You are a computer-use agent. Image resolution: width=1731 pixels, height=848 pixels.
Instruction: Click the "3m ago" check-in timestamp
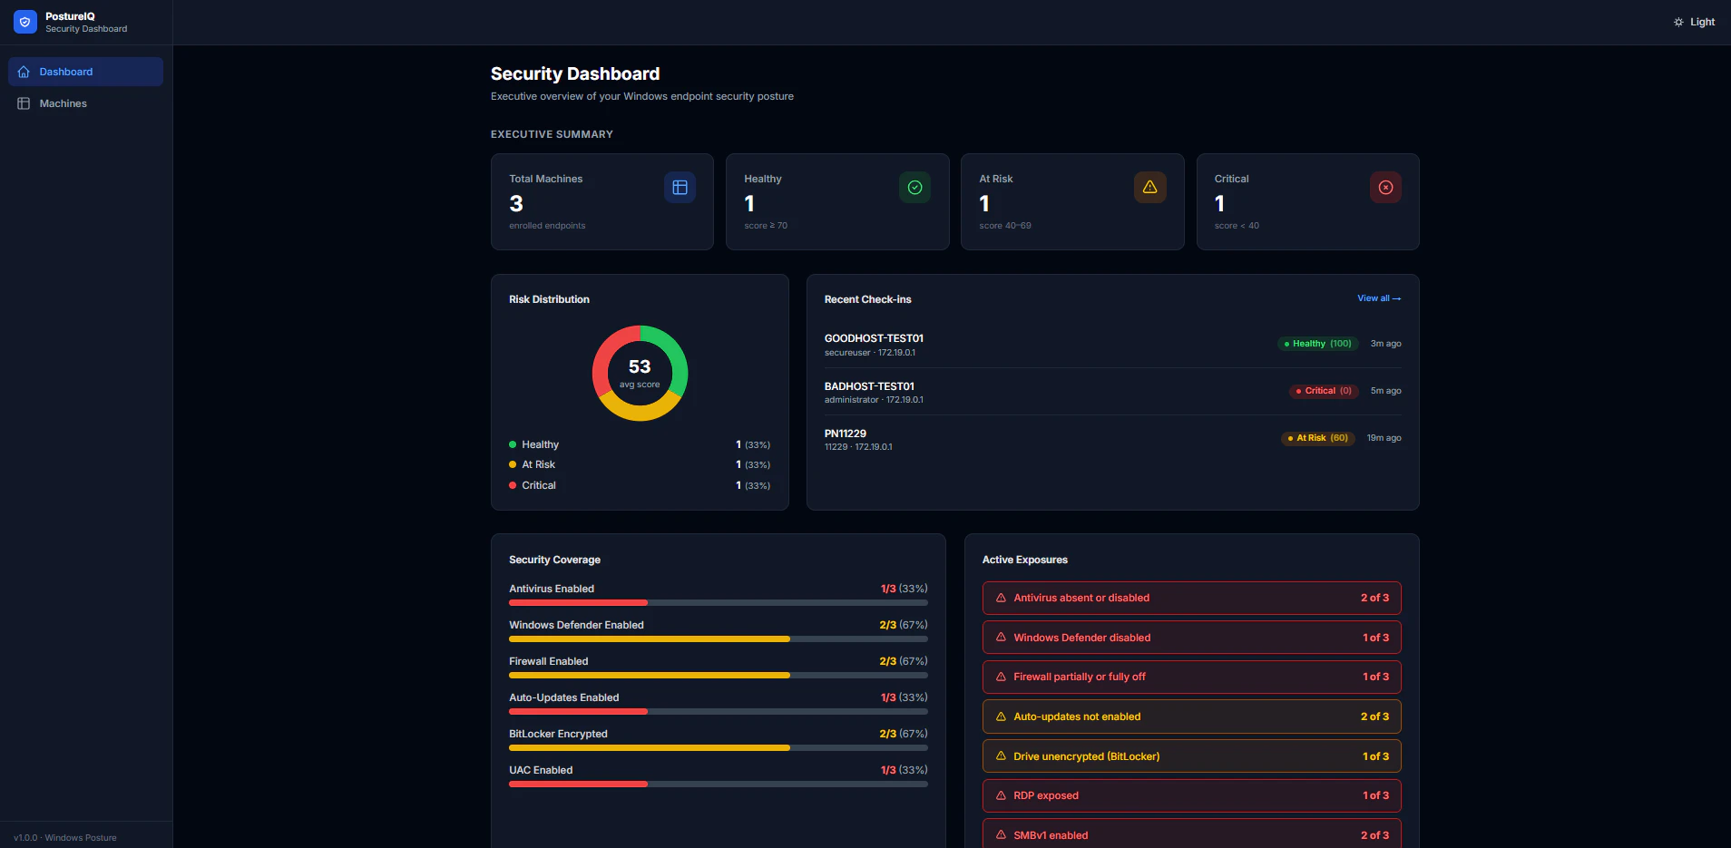coord(1385,344)
